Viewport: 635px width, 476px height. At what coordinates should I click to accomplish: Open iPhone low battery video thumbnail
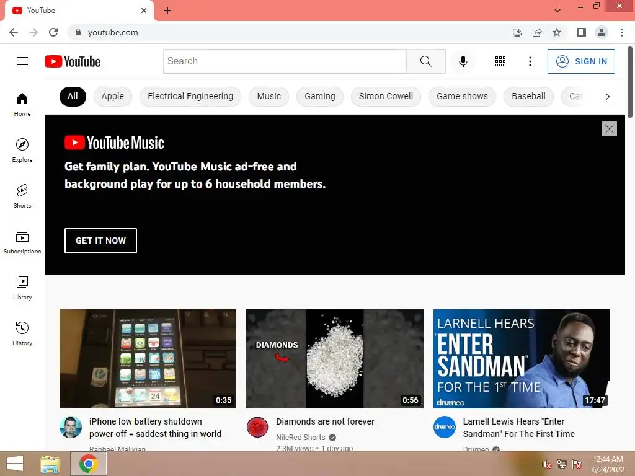pos(148,359)
